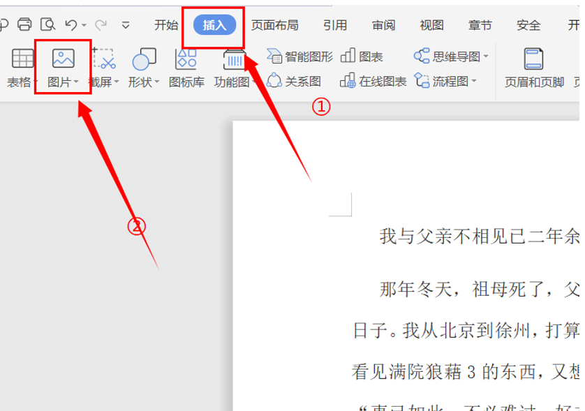Open Print Preview icon
The width and height of the screenshot is (585, 411).
pos(47,24)
